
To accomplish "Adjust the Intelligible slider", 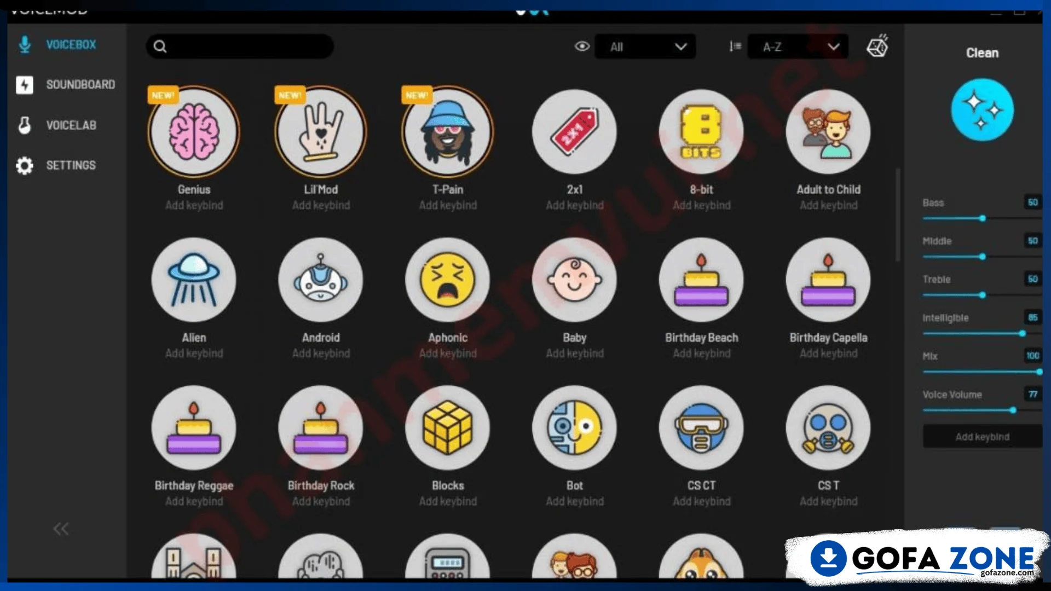I will pyautogui.click(x=982, y=333).
